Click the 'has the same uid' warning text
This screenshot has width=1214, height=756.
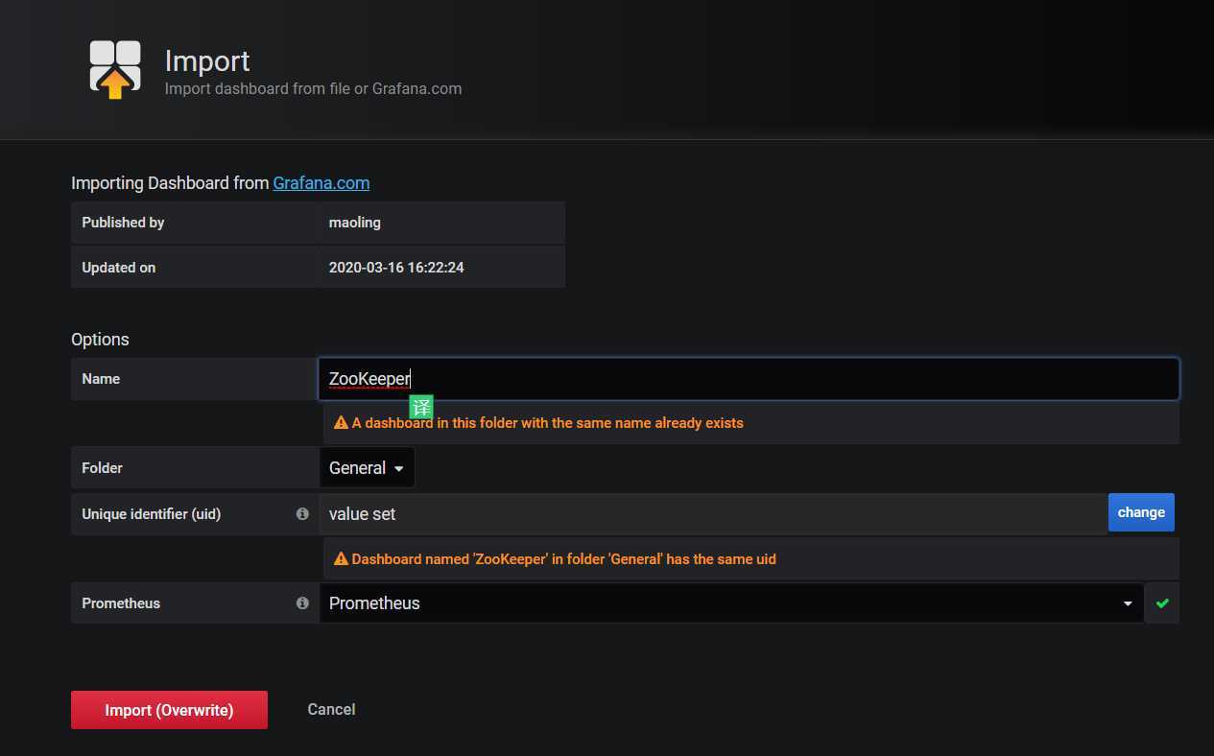tap(564, 559)
